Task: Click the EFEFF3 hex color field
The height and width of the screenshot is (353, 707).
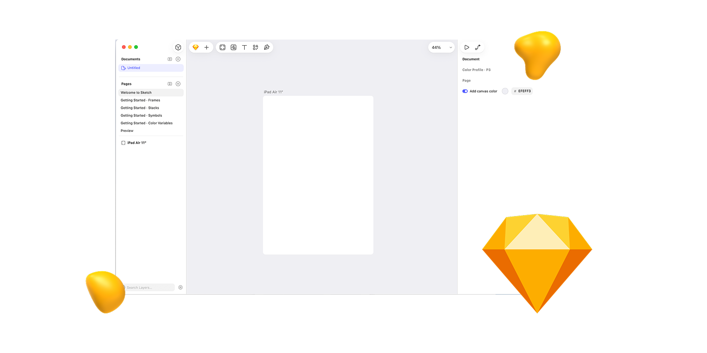Action: pyautogui.click(x=522, y=91)
